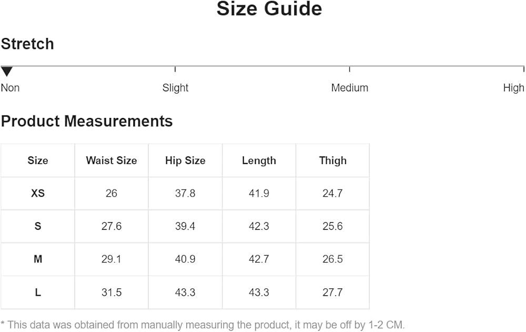
Task: Click the Size Guide title
Action: [x=269, y=9]
